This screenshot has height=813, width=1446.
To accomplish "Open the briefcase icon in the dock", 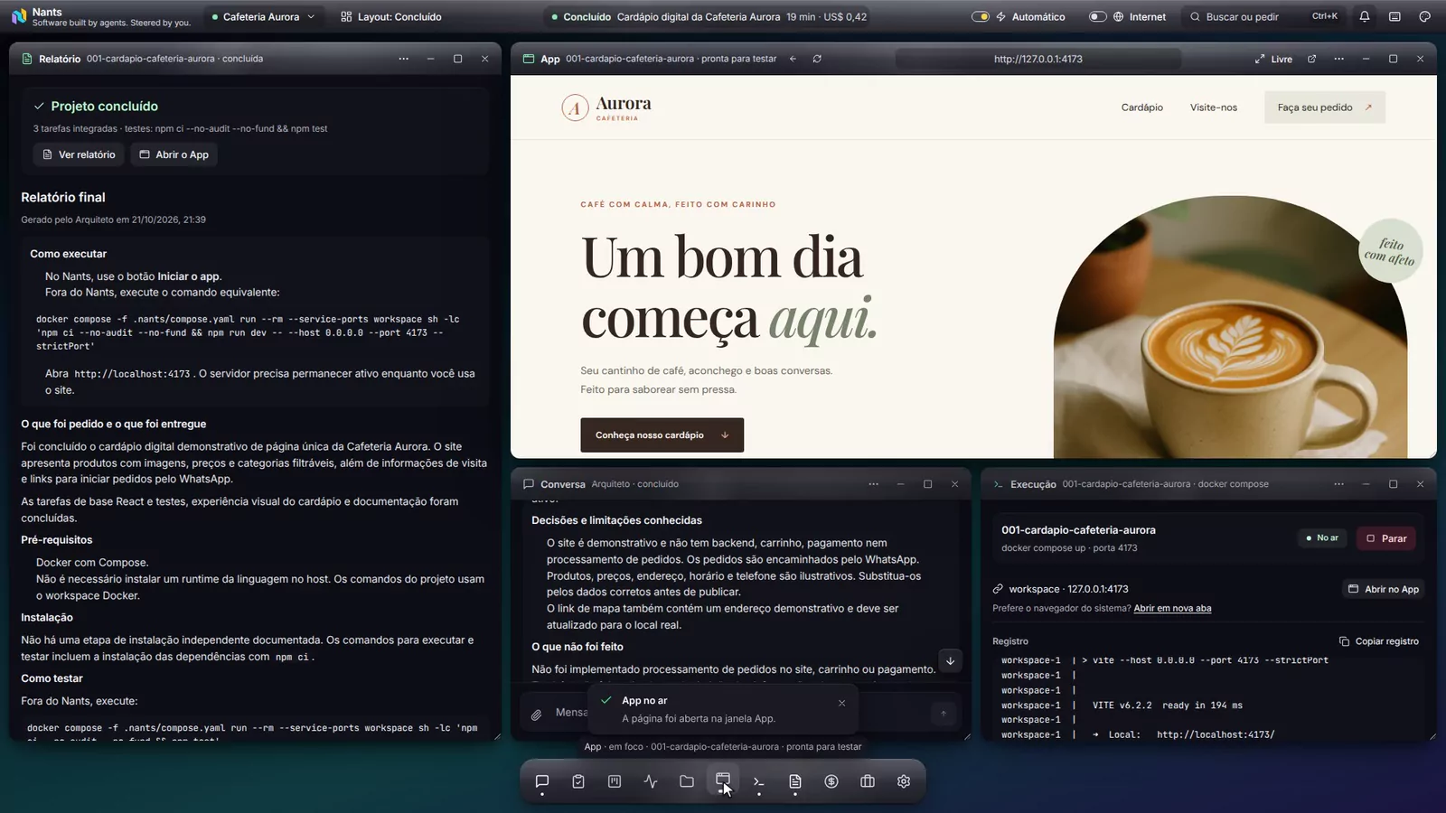I will click(x=868, y=781).
